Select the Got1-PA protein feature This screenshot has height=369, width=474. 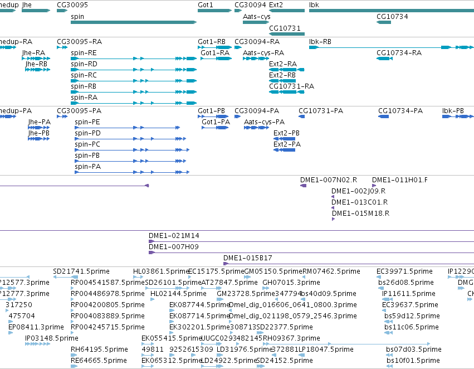[215, 128]
